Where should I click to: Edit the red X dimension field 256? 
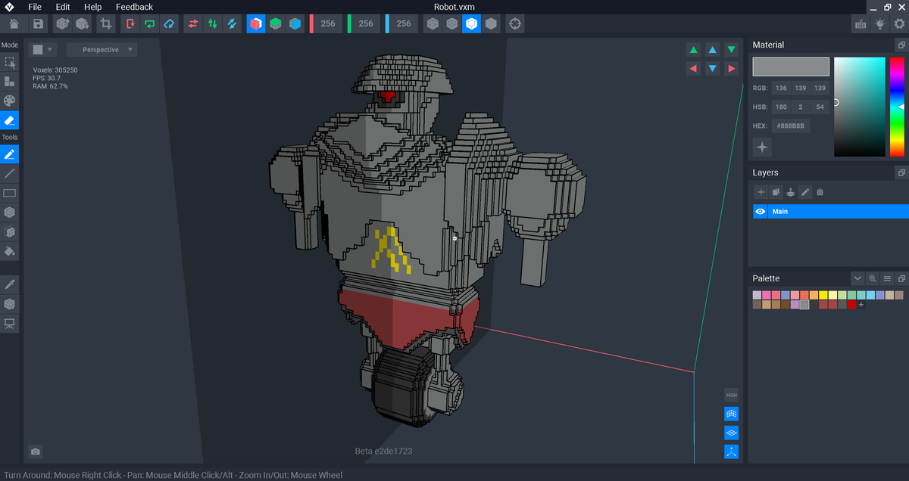pyautogui.click(x=328, y=23)
